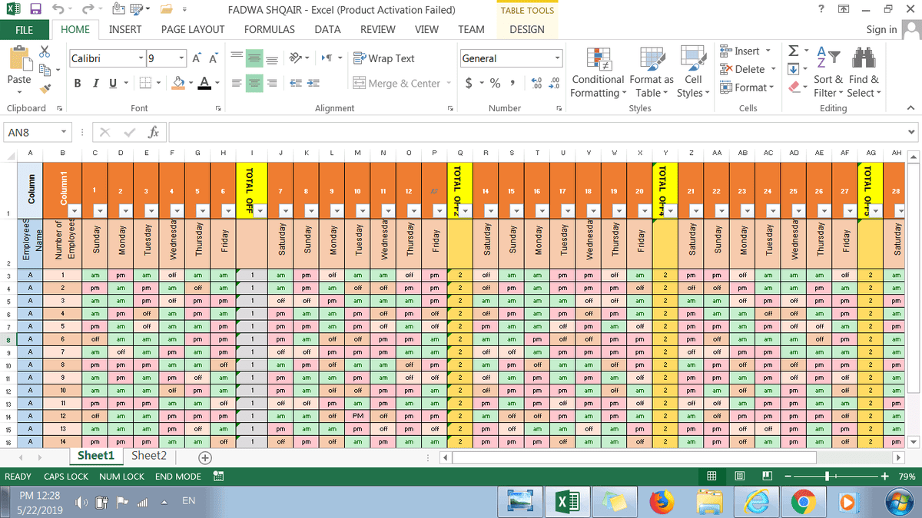This screenshot has height=518, width=922.
Task: Open the font name Calibri dropdown
Action: coord(141,59)
